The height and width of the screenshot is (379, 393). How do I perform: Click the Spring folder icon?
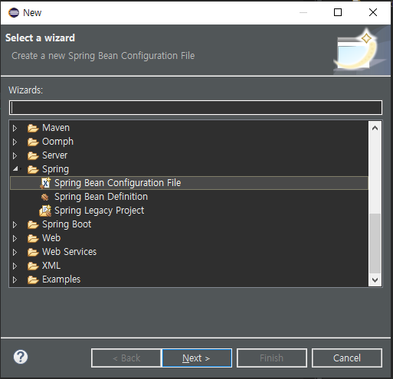tap(33, 169)
